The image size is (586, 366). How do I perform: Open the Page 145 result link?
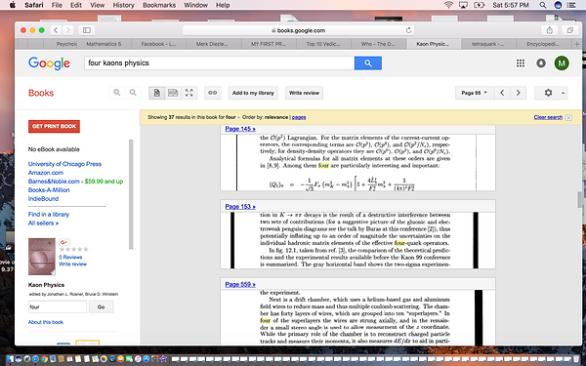click(x=240, y=129)
